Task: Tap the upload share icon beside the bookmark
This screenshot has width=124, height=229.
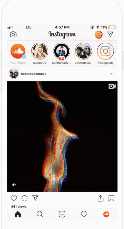Action: (100, 198)
